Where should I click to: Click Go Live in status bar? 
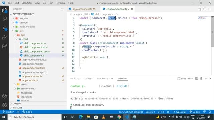195,112
